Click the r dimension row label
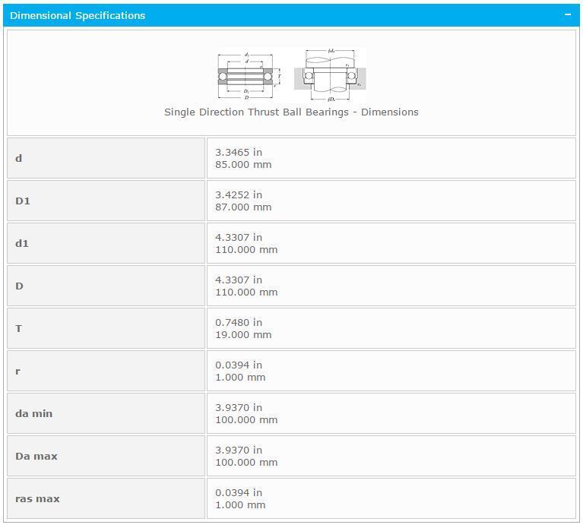 coord(18,371)
